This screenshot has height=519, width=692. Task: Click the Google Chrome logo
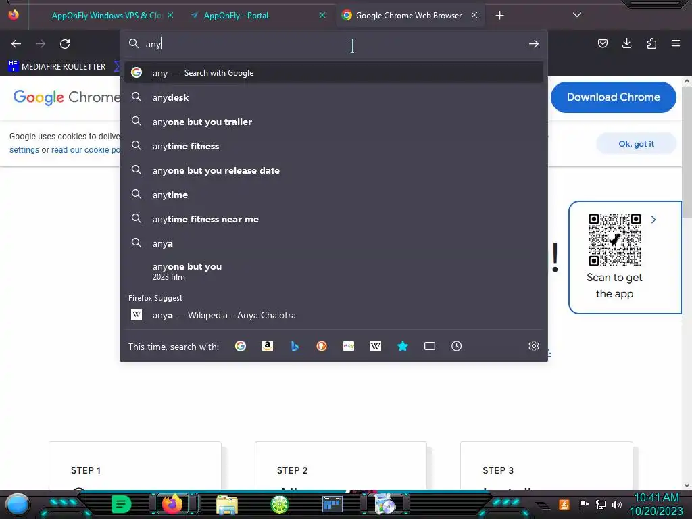tap(66, 97)
